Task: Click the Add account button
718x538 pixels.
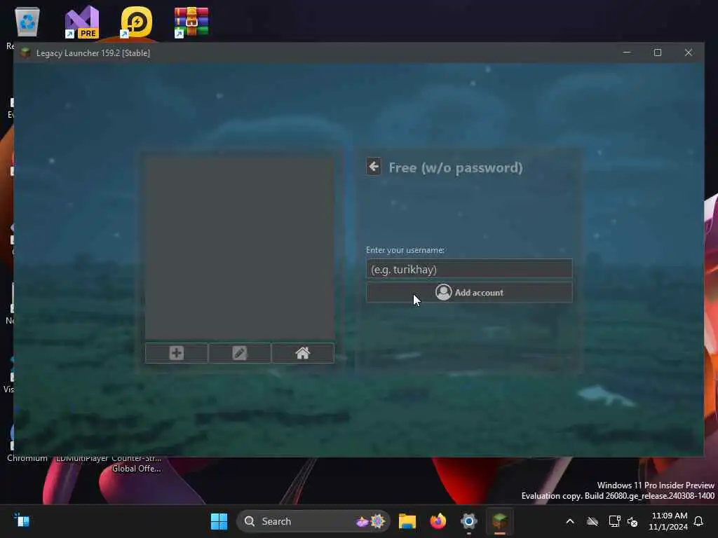Action: click(x=469, y=292)
